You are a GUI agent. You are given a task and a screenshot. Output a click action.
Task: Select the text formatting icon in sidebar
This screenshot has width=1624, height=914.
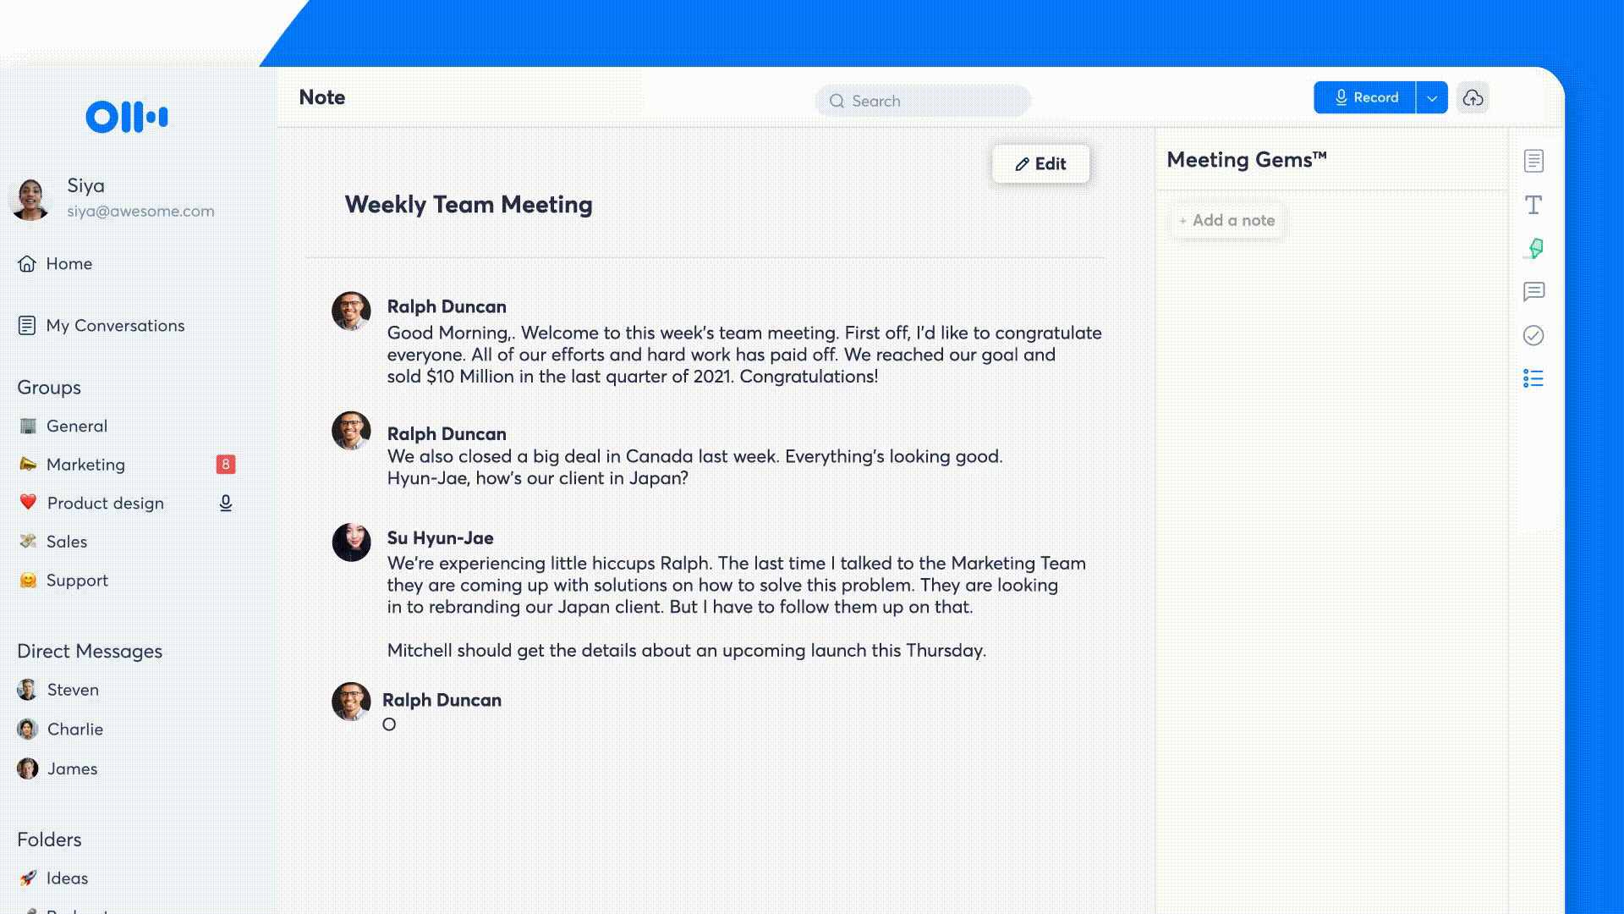[x=1533, y=204]
